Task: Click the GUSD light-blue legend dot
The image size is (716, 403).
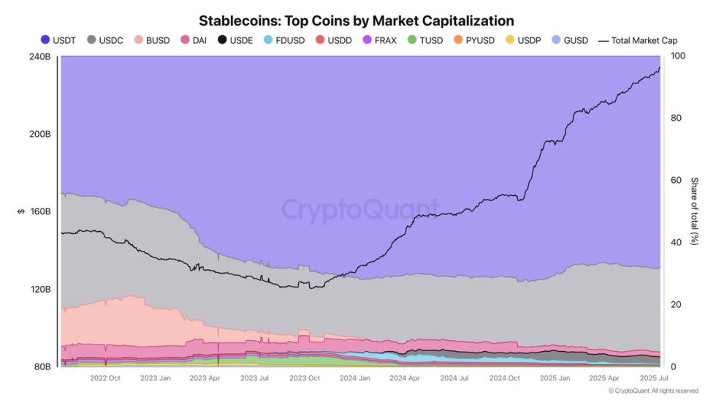Action: coord(557,40)
